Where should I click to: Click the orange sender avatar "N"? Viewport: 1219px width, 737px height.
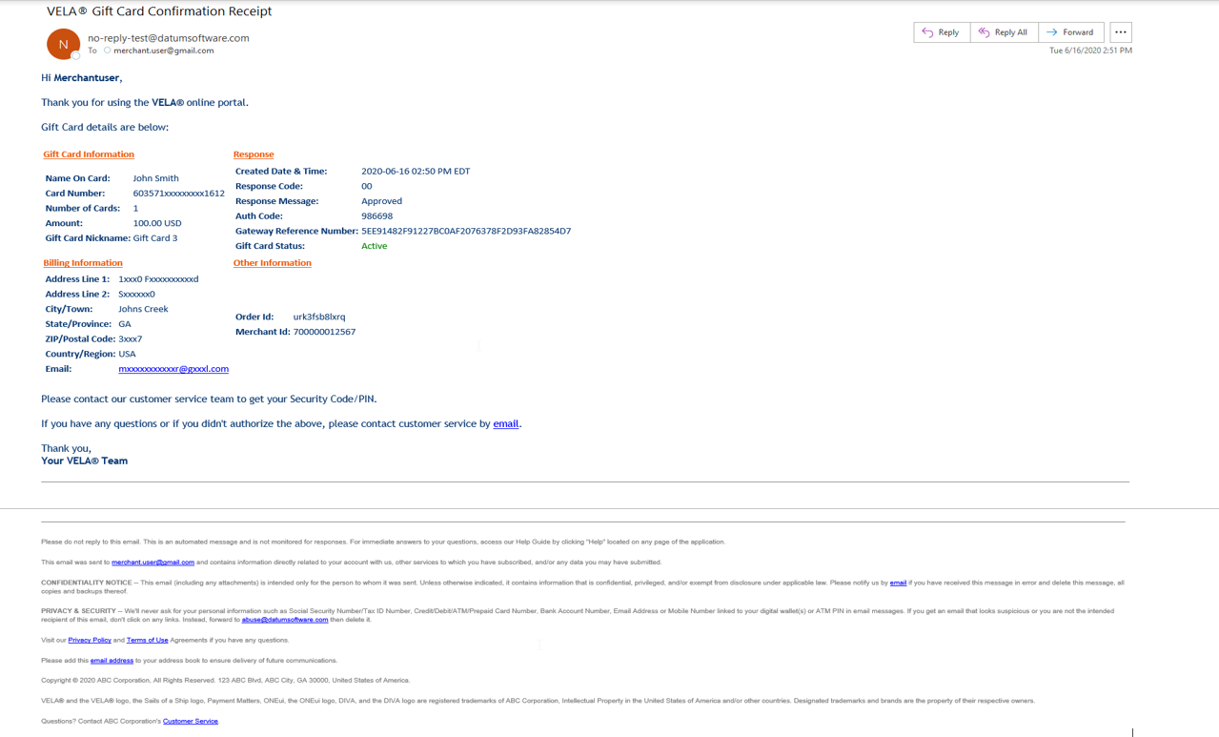point(63,44)
